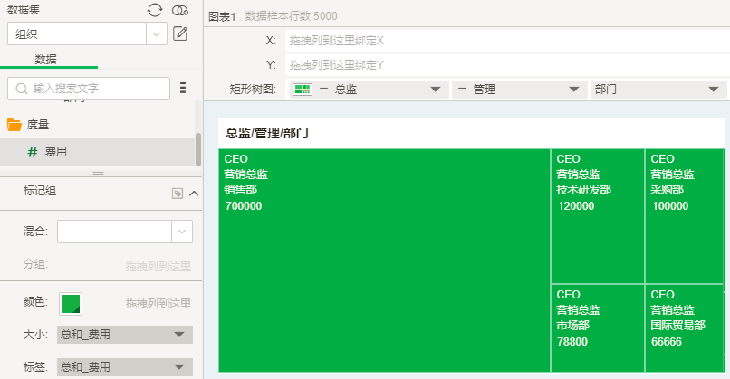Select the 市场部 78800 treemap block
The width and height of the screenshot is (730, 379).
(x=598, y=328)
